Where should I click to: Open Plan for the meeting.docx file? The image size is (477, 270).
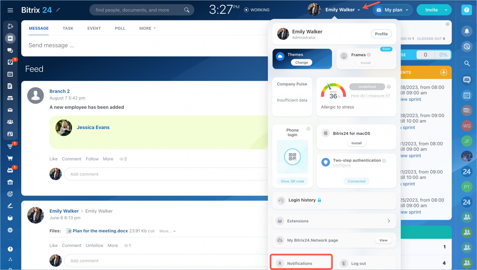click(100, 231)
